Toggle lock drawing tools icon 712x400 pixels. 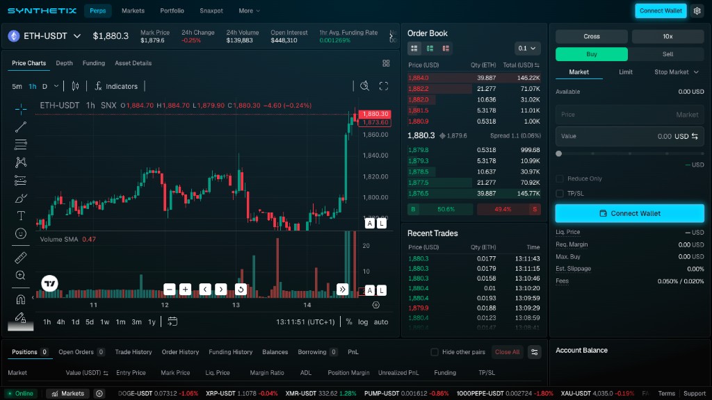[20, 317]
